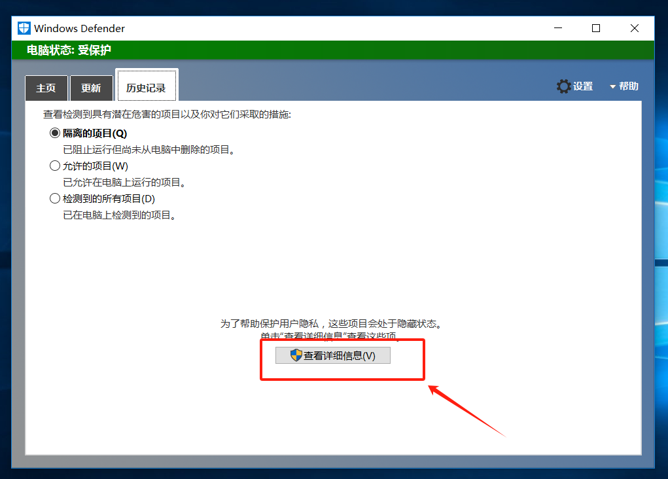Select the 隔离的项目(Q) radio button
This screenshot has height=479, width=668.
(54, 133)
